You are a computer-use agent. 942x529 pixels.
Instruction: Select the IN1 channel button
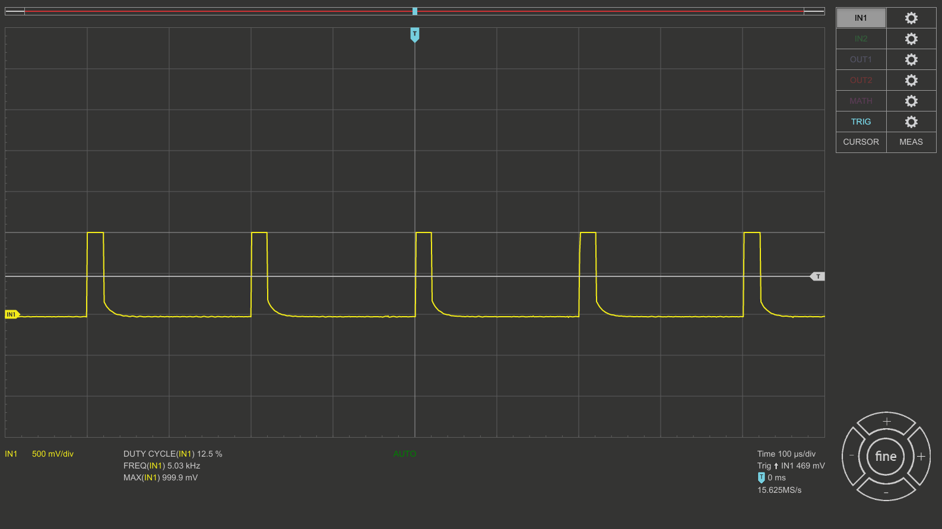(x=861, y=18)
